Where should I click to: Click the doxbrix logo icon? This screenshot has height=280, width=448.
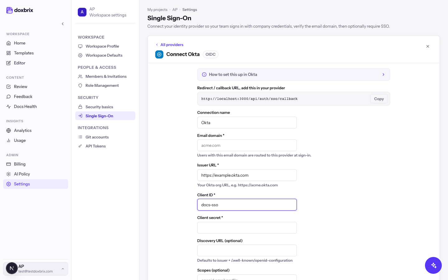click(10, 10)
